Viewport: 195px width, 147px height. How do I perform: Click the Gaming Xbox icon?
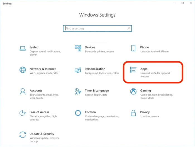(x=133, y=91)
